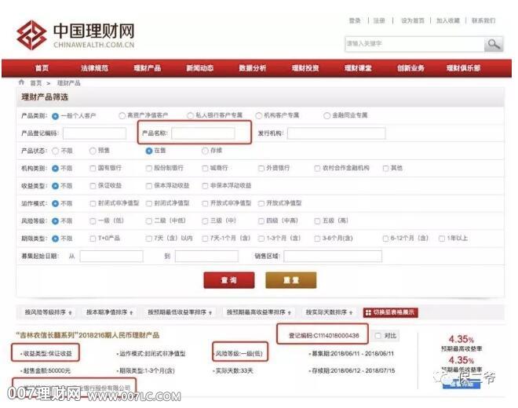Check the 城商行 checkbox

point(205,168)
